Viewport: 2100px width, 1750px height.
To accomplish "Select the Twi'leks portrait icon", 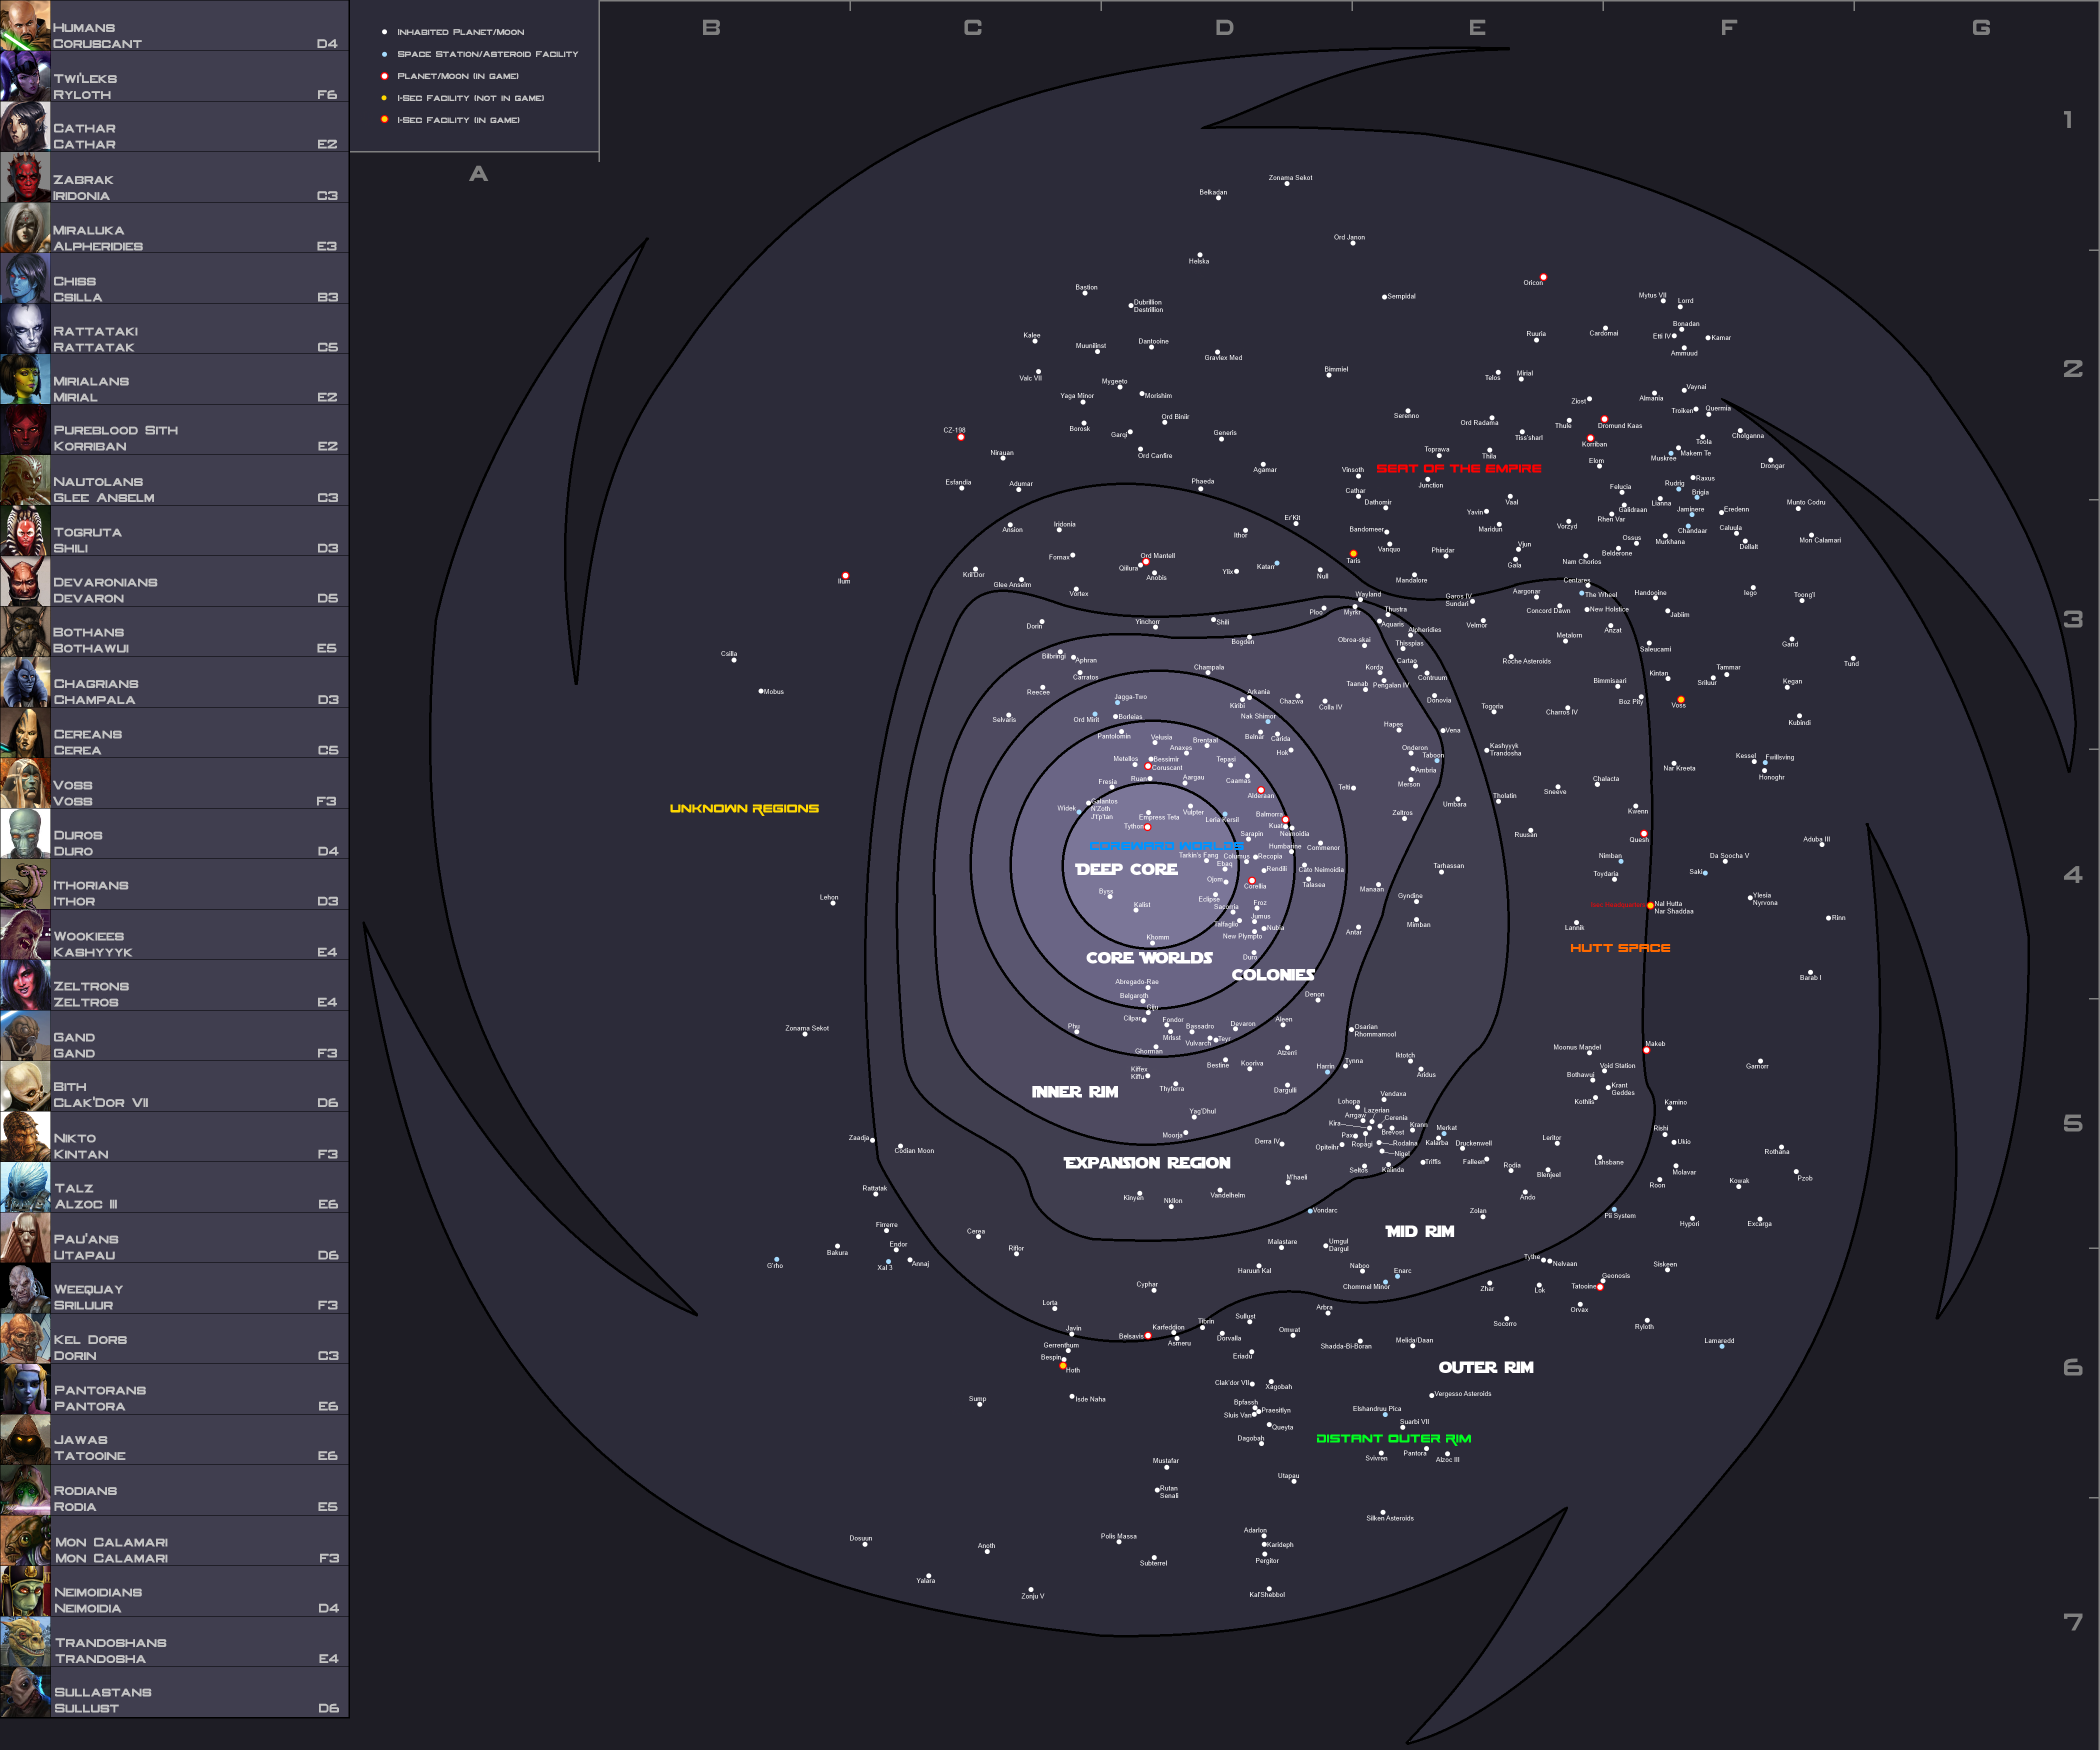I will tap(25, 76).
